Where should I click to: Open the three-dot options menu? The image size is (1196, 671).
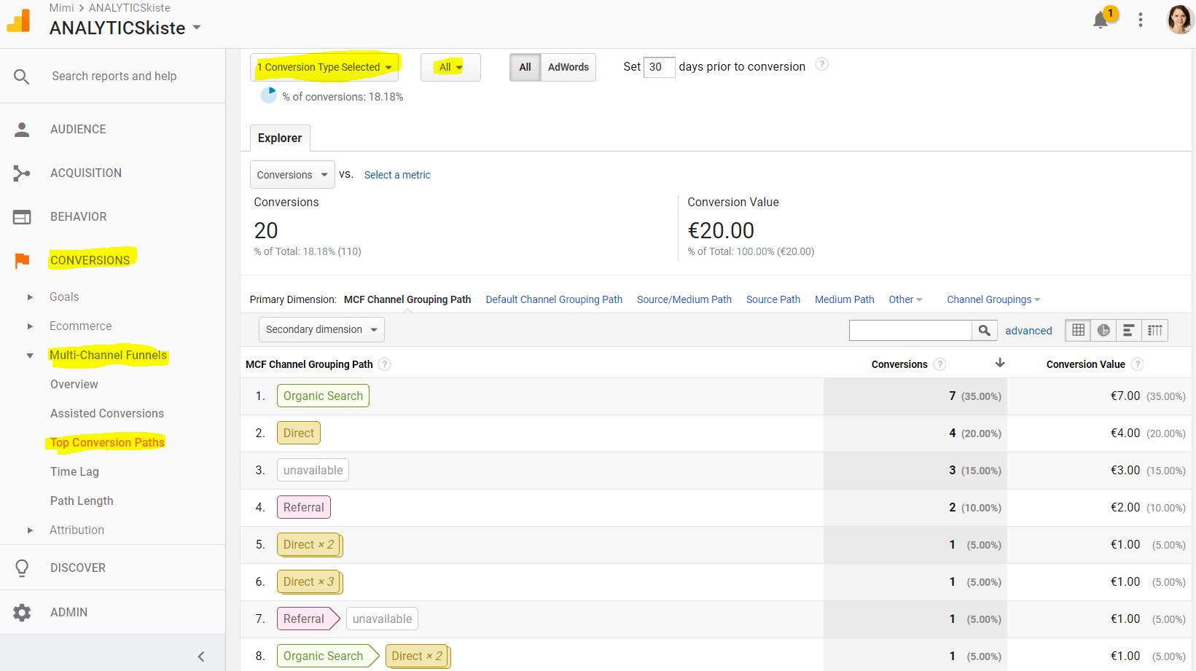point(1141,20)
